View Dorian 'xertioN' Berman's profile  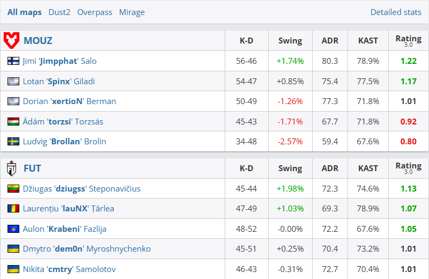pos(69,101)
